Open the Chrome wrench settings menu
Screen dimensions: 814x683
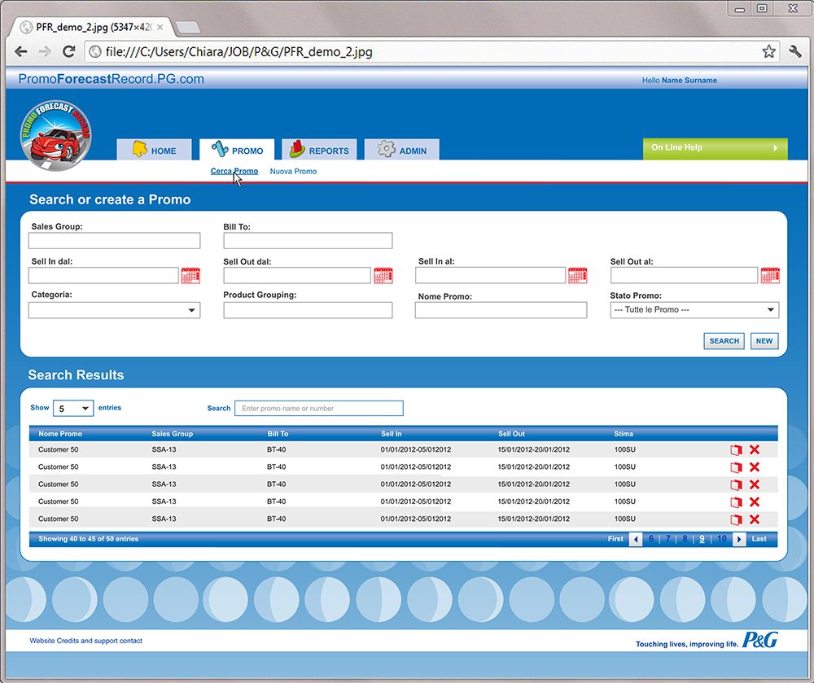795,51
